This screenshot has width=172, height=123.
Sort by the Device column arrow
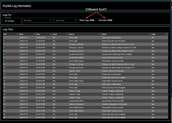coord(100,34)
